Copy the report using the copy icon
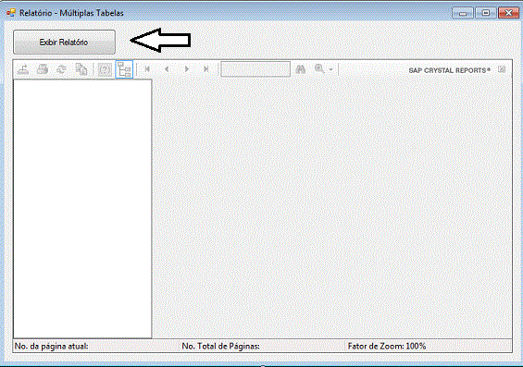The height and width of the screenshot is (367, 523). point(81,69)
